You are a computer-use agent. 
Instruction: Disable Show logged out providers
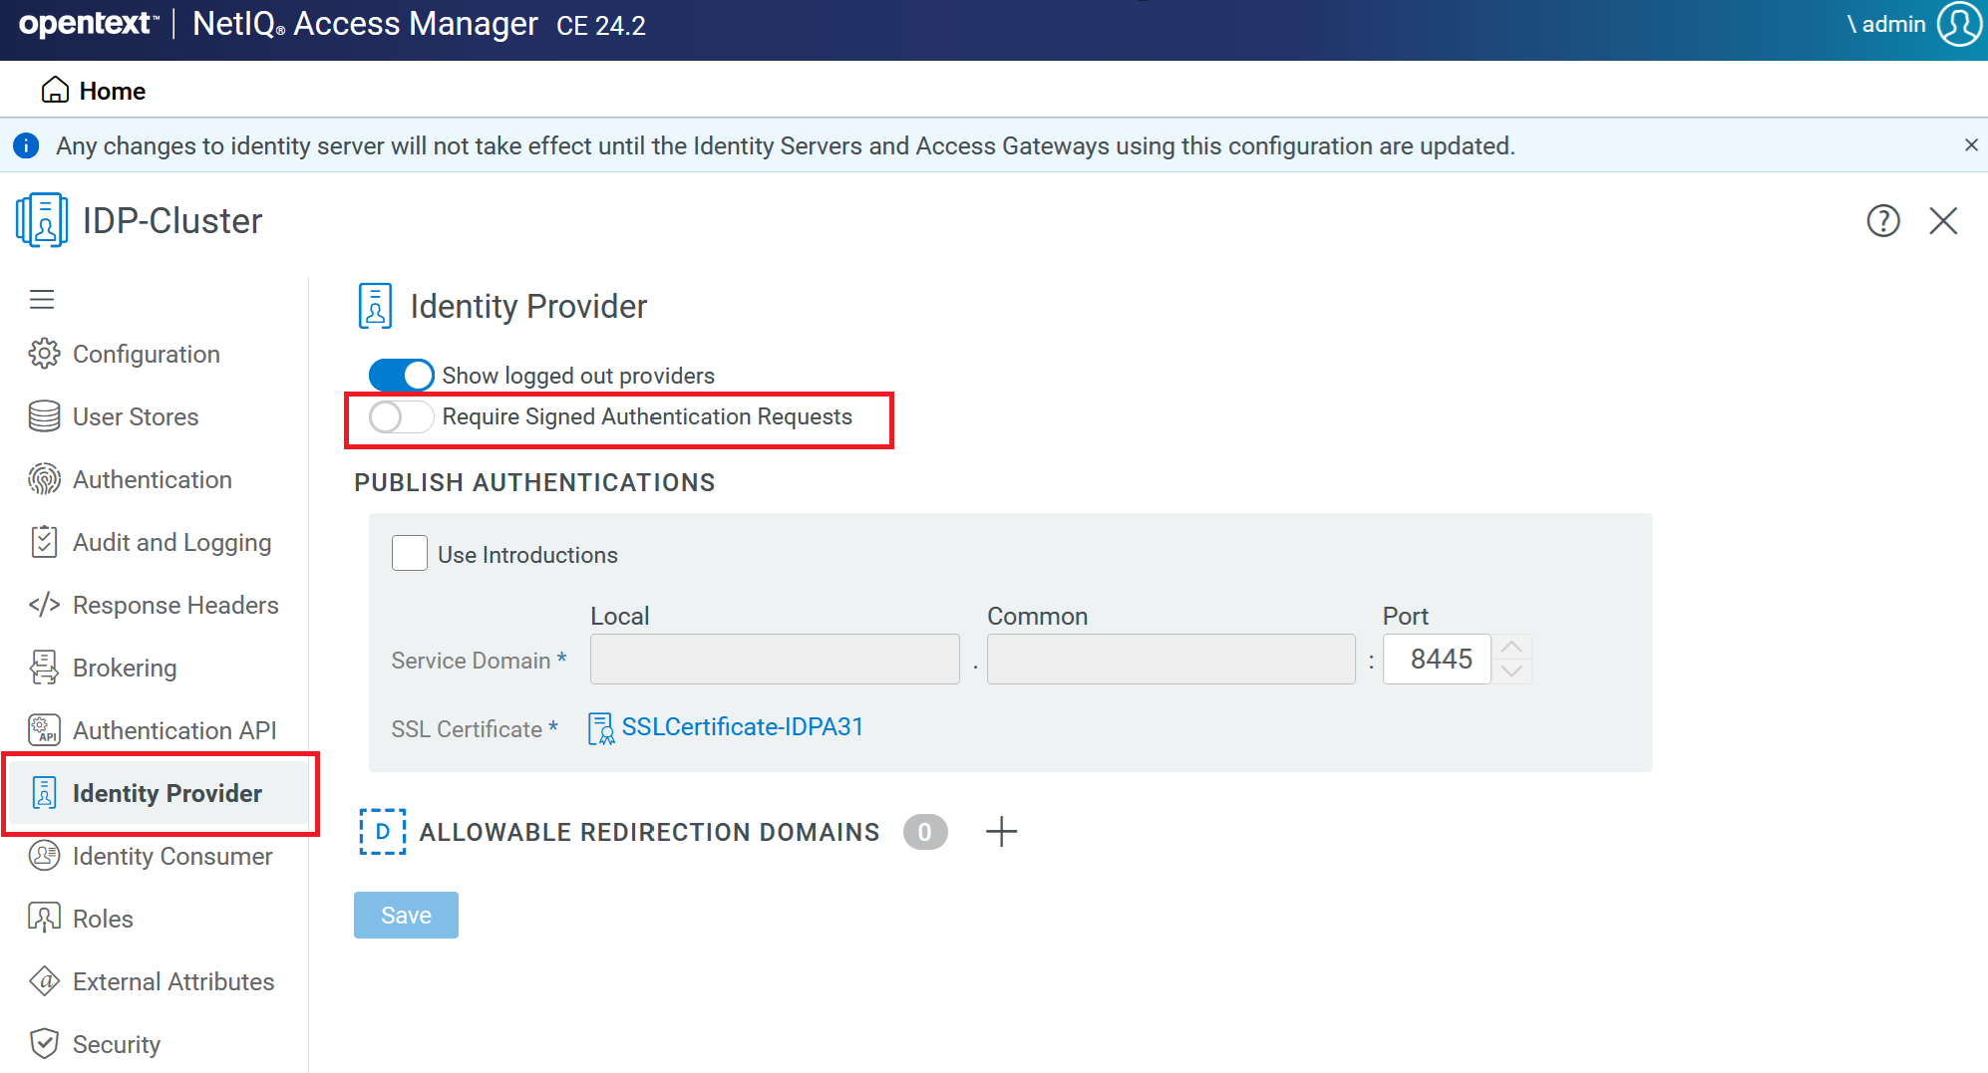pos(401,375)
